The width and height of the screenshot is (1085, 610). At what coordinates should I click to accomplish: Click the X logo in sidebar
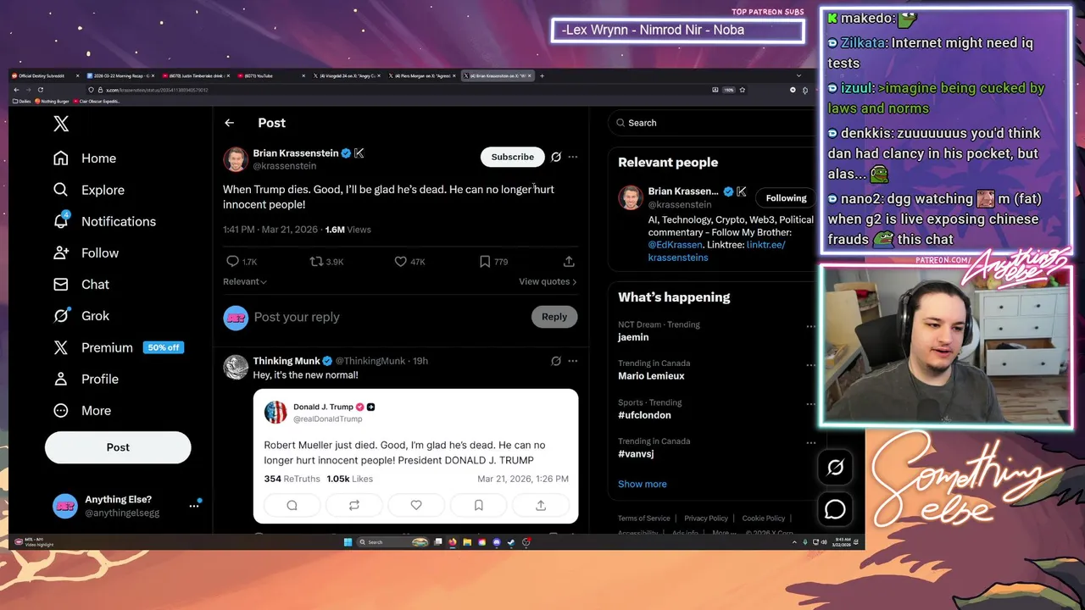[x=61, y=124]
